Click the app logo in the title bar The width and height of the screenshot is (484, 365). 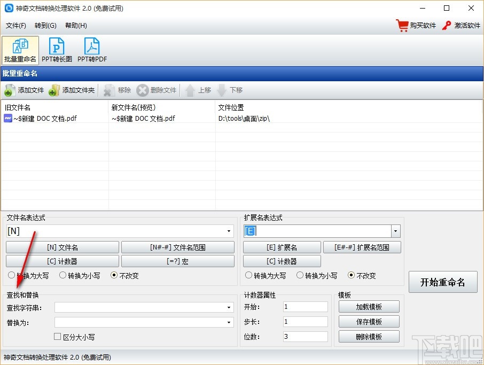(9, 8)
